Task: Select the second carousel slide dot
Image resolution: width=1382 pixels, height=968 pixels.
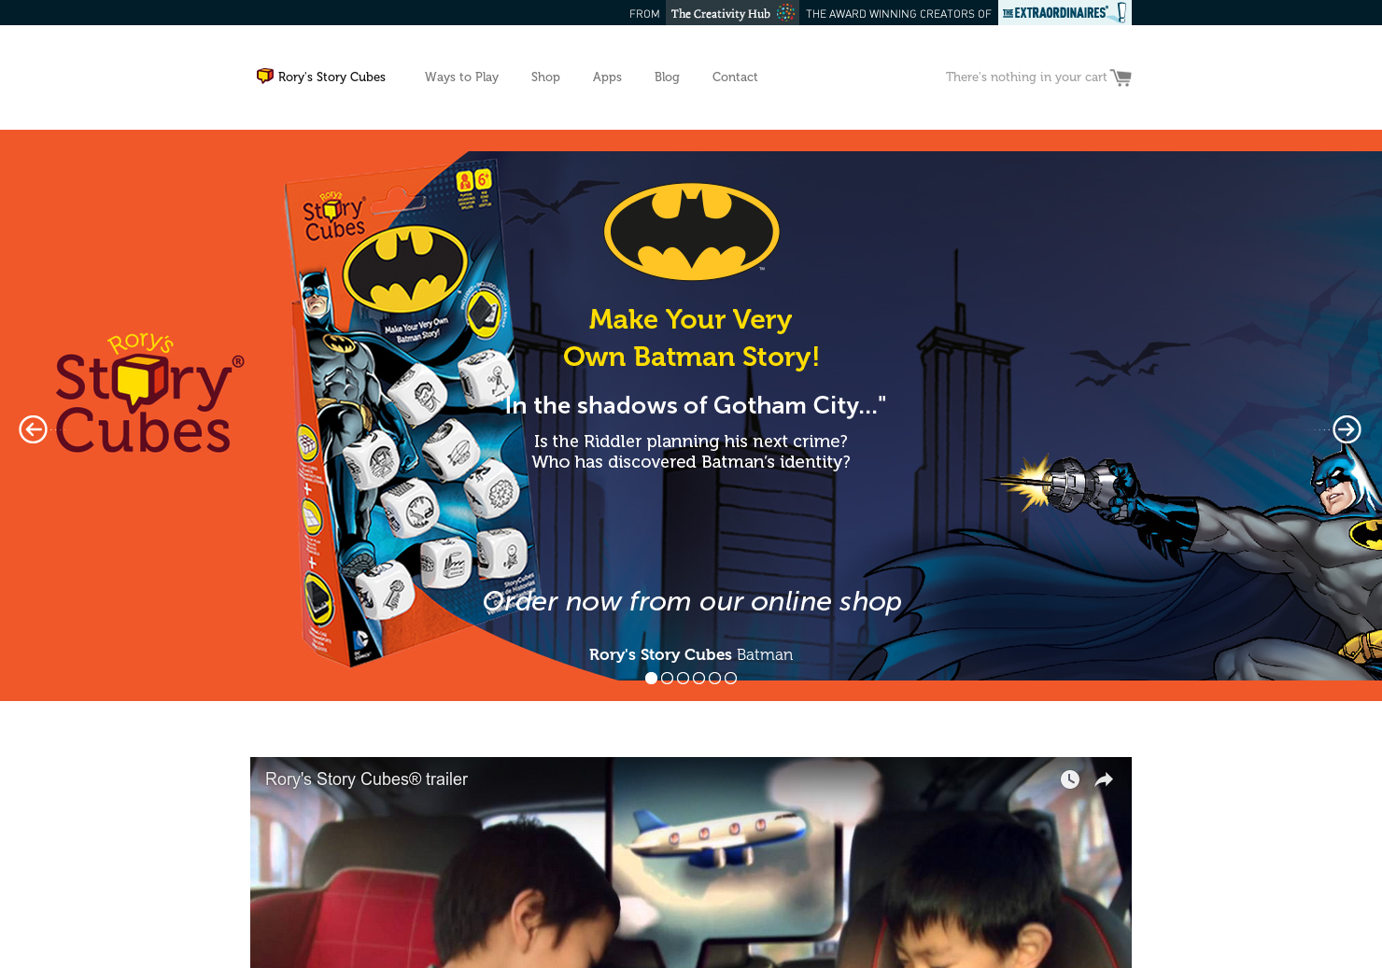Action: point(667,679)
